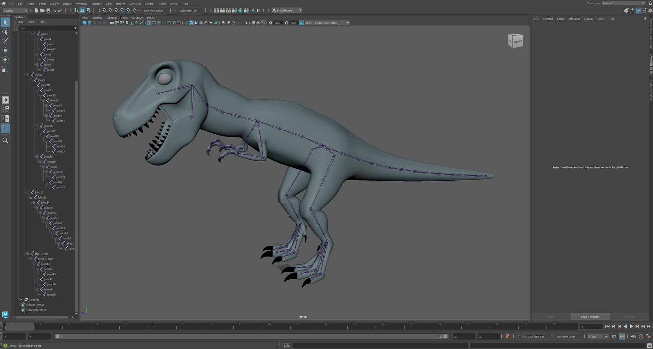Select the Move tool in the toolbox

(x=5, y=50)
